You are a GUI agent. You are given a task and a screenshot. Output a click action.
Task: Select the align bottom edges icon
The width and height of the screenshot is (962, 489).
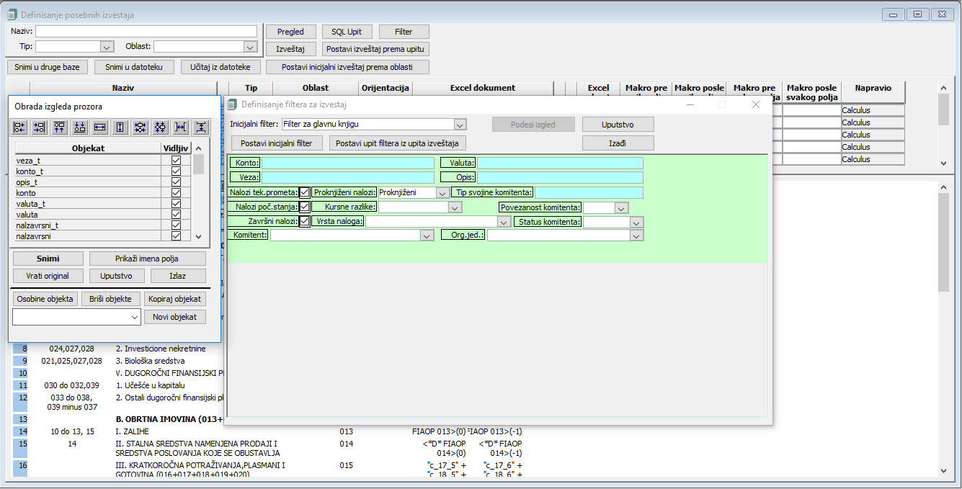[80, 127]
